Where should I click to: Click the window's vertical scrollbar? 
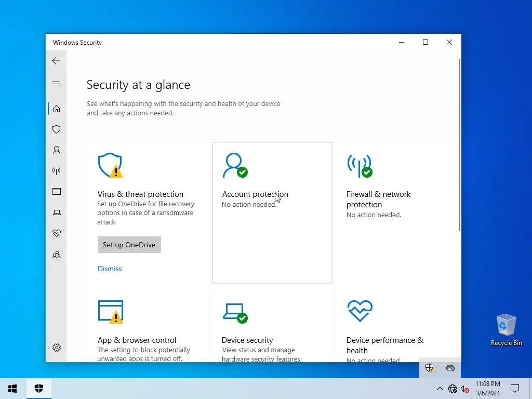[460, 144]
